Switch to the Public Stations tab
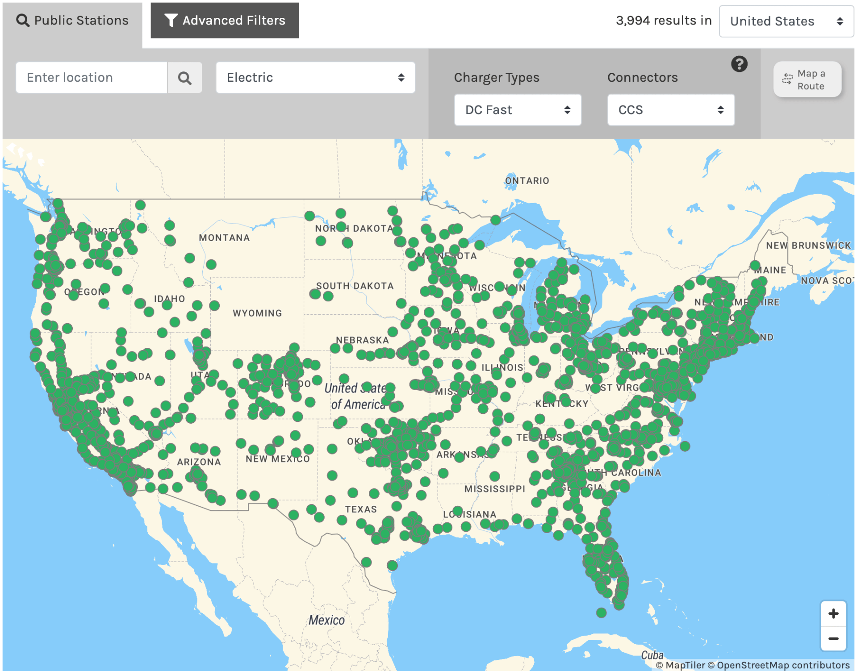The height and width of the screenshot is (671, 857). (73, 20)
